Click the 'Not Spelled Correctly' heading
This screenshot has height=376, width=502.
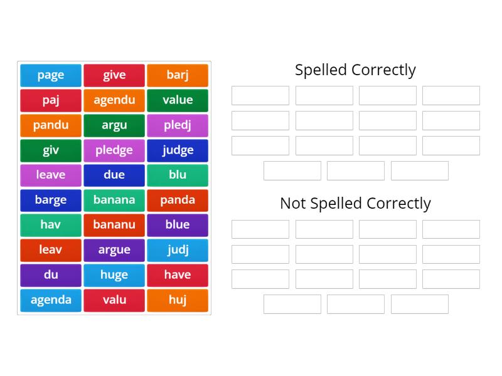(x=355, y=203)
